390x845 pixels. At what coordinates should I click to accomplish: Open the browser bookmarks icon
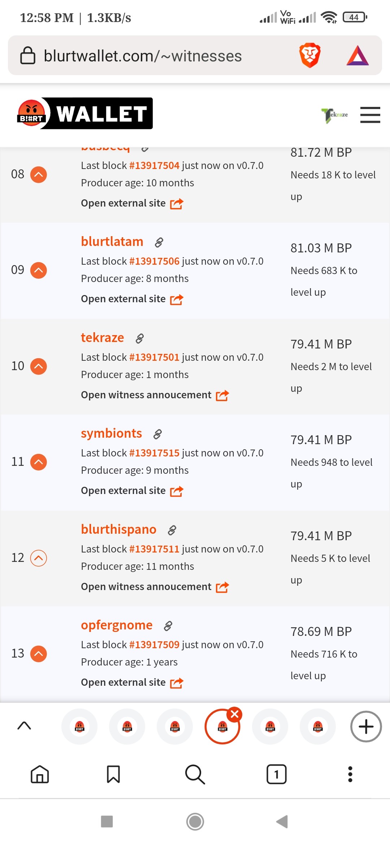tap(113, 774)
